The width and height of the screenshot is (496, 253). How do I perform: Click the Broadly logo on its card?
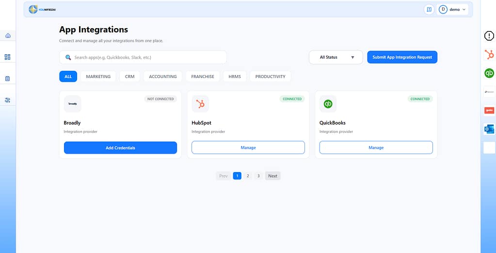[x=72, y=104]
